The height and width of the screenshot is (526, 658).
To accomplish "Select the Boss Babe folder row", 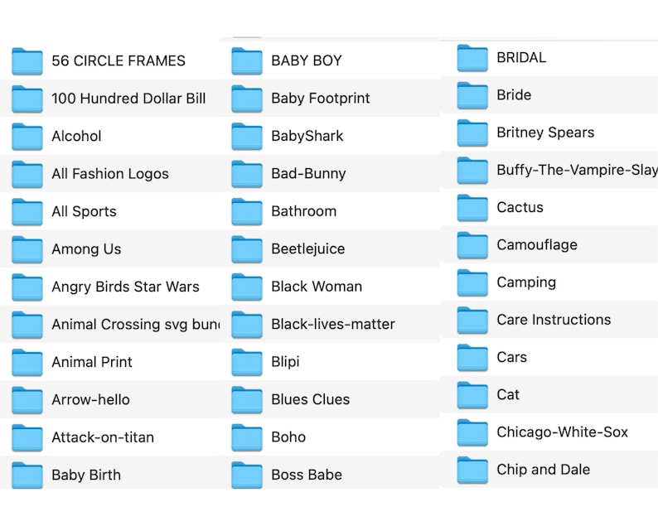I will coord(330,475).
